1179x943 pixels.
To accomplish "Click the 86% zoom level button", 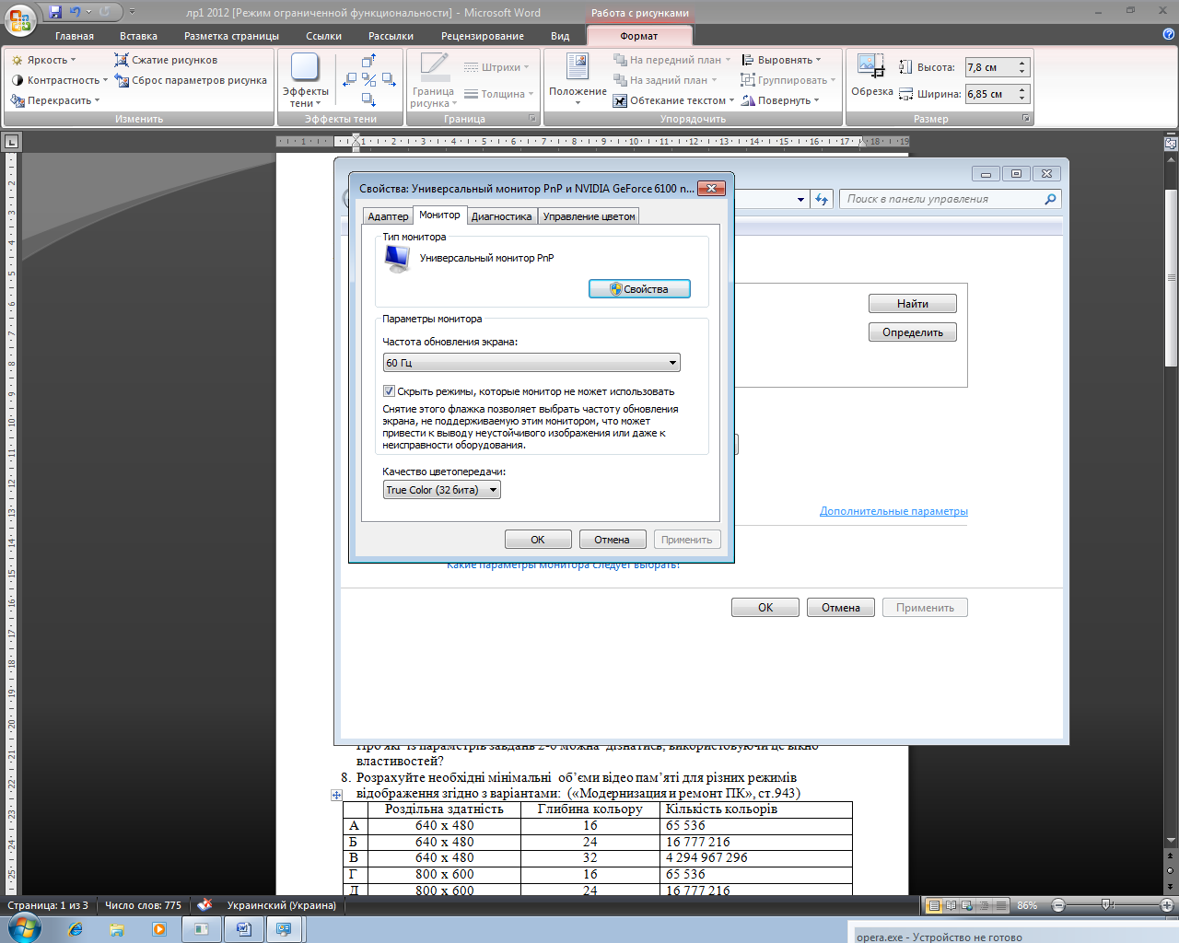I will 1027,906.
